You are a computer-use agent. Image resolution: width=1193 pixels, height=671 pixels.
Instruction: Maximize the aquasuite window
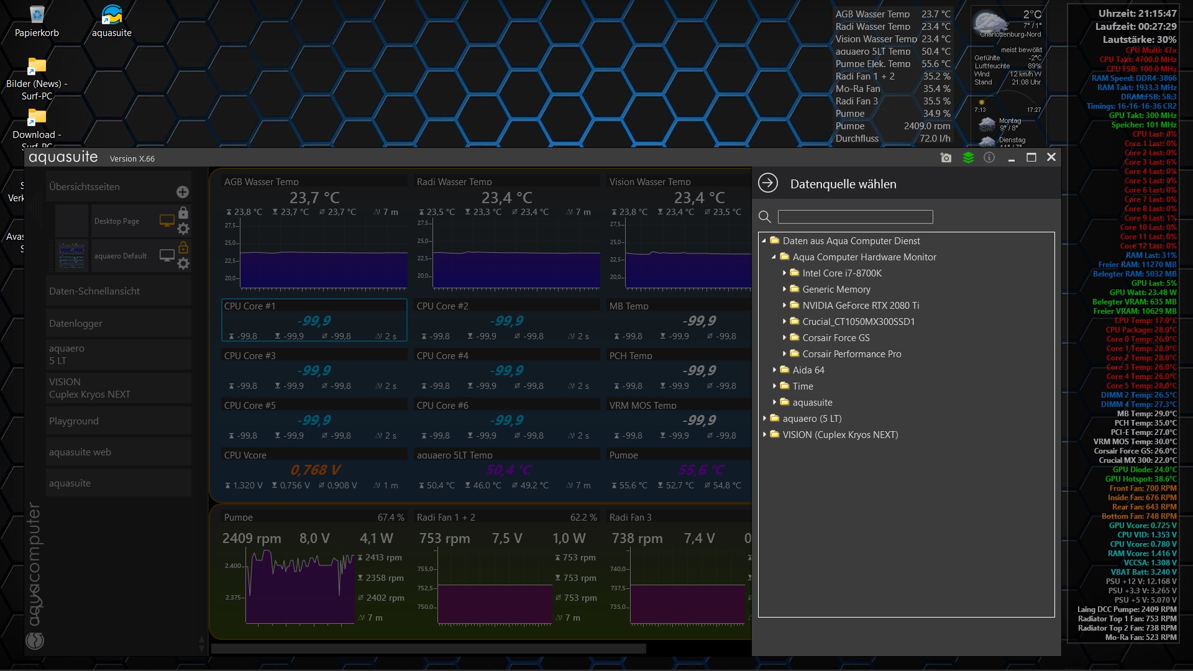(x=1031, y=158)
